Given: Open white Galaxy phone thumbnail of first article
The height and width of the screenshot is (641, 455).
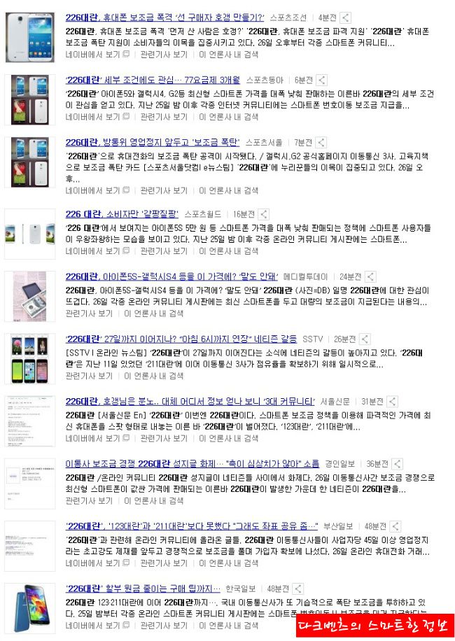Looking at the screenshot, I should (30, 37).
